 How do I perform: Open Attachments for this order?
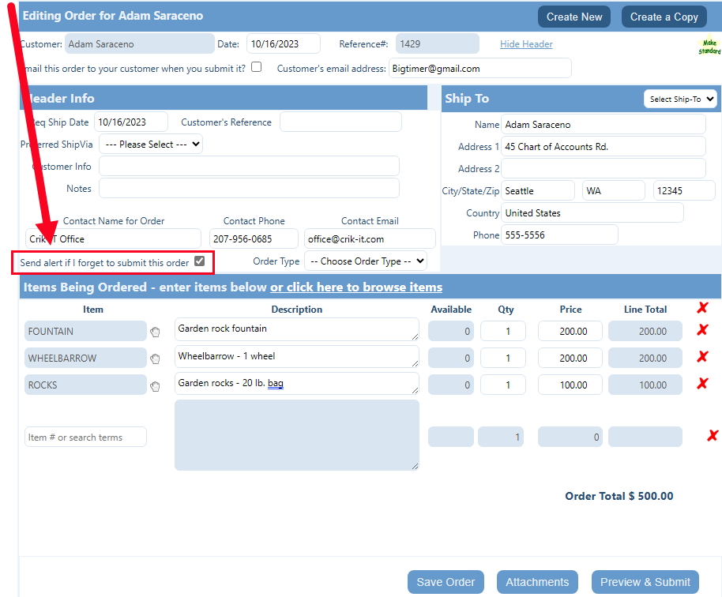tap(537, 582)
